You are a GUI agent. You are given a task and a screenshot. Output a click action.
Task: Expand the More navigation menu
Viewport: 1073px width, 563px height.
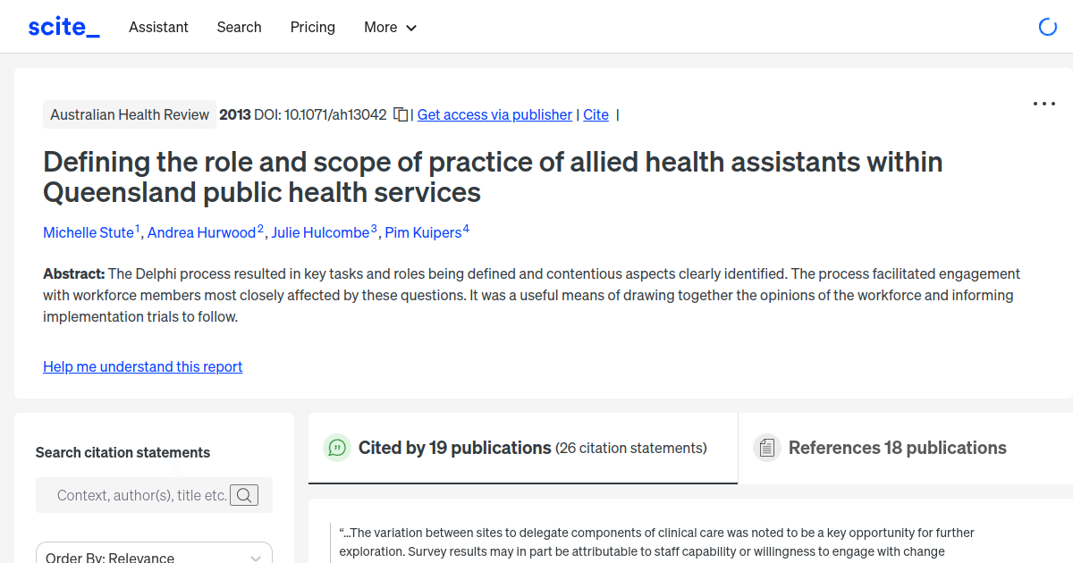click(390, 27)
